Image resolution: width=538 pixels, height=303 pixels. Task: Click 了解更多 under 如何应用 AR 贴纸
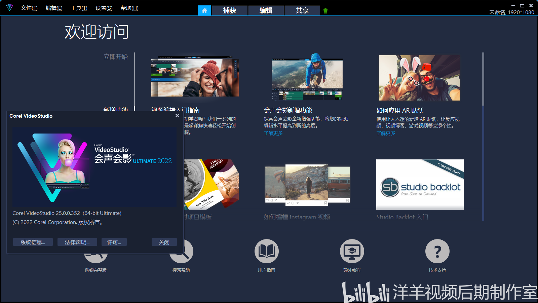(386, 133)
